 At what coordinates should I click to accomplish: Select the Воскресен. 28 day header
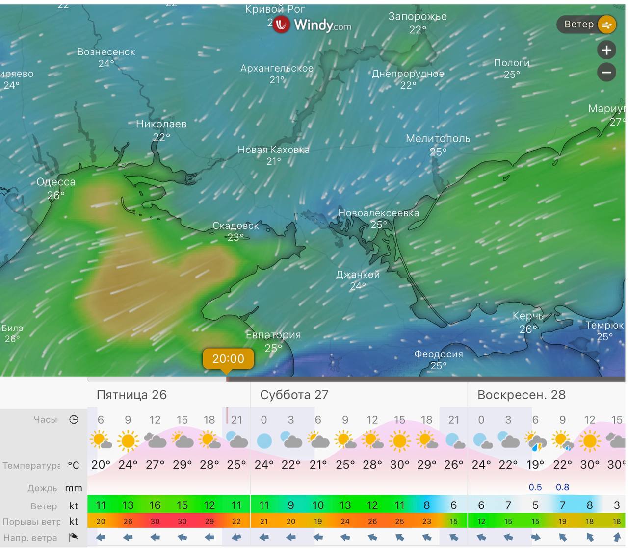point(521,395)
